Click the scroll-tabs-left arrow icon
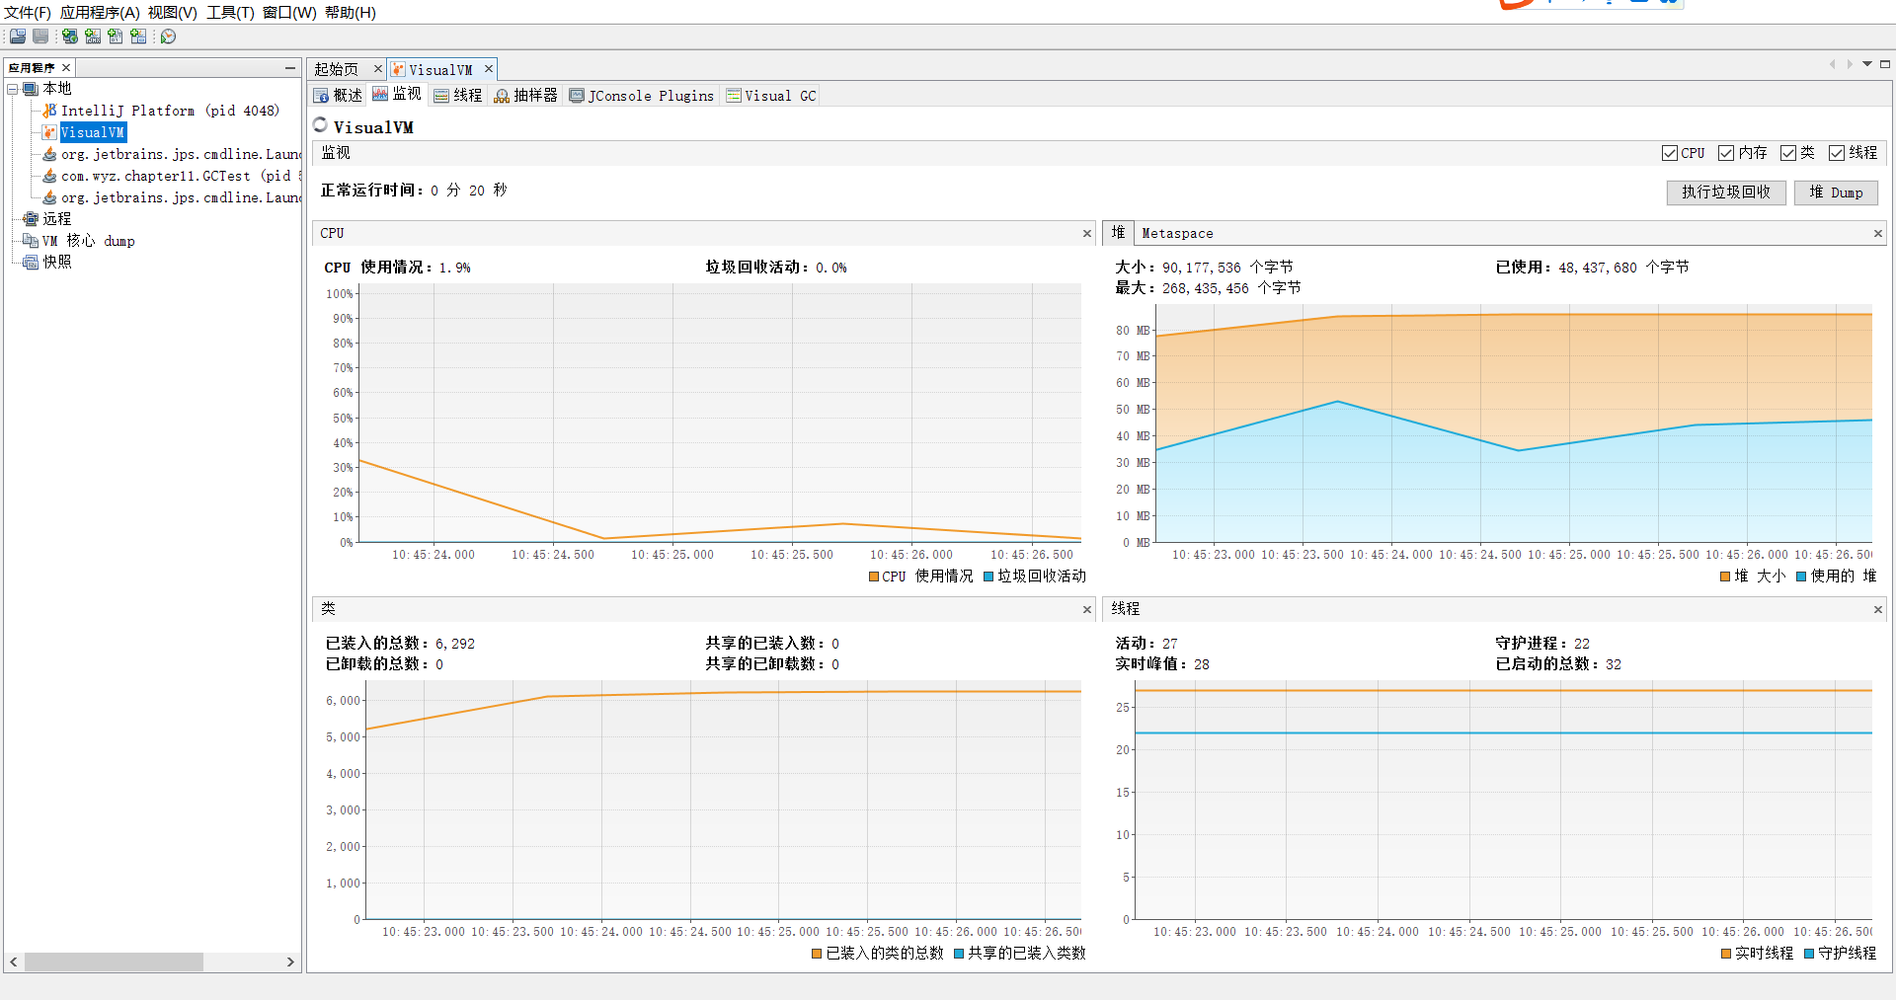1896x1000 pixels. 1832,64
